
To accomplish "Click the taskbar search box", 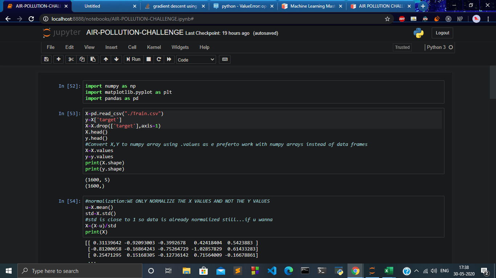I will 80,271.
